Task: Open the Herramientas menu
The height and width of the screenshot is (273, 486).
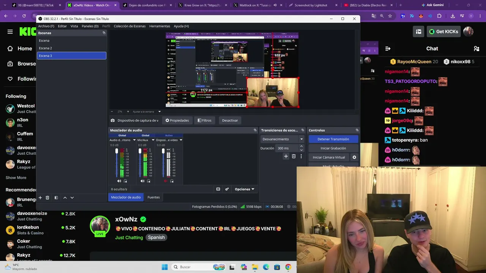Action: [159, 26]
